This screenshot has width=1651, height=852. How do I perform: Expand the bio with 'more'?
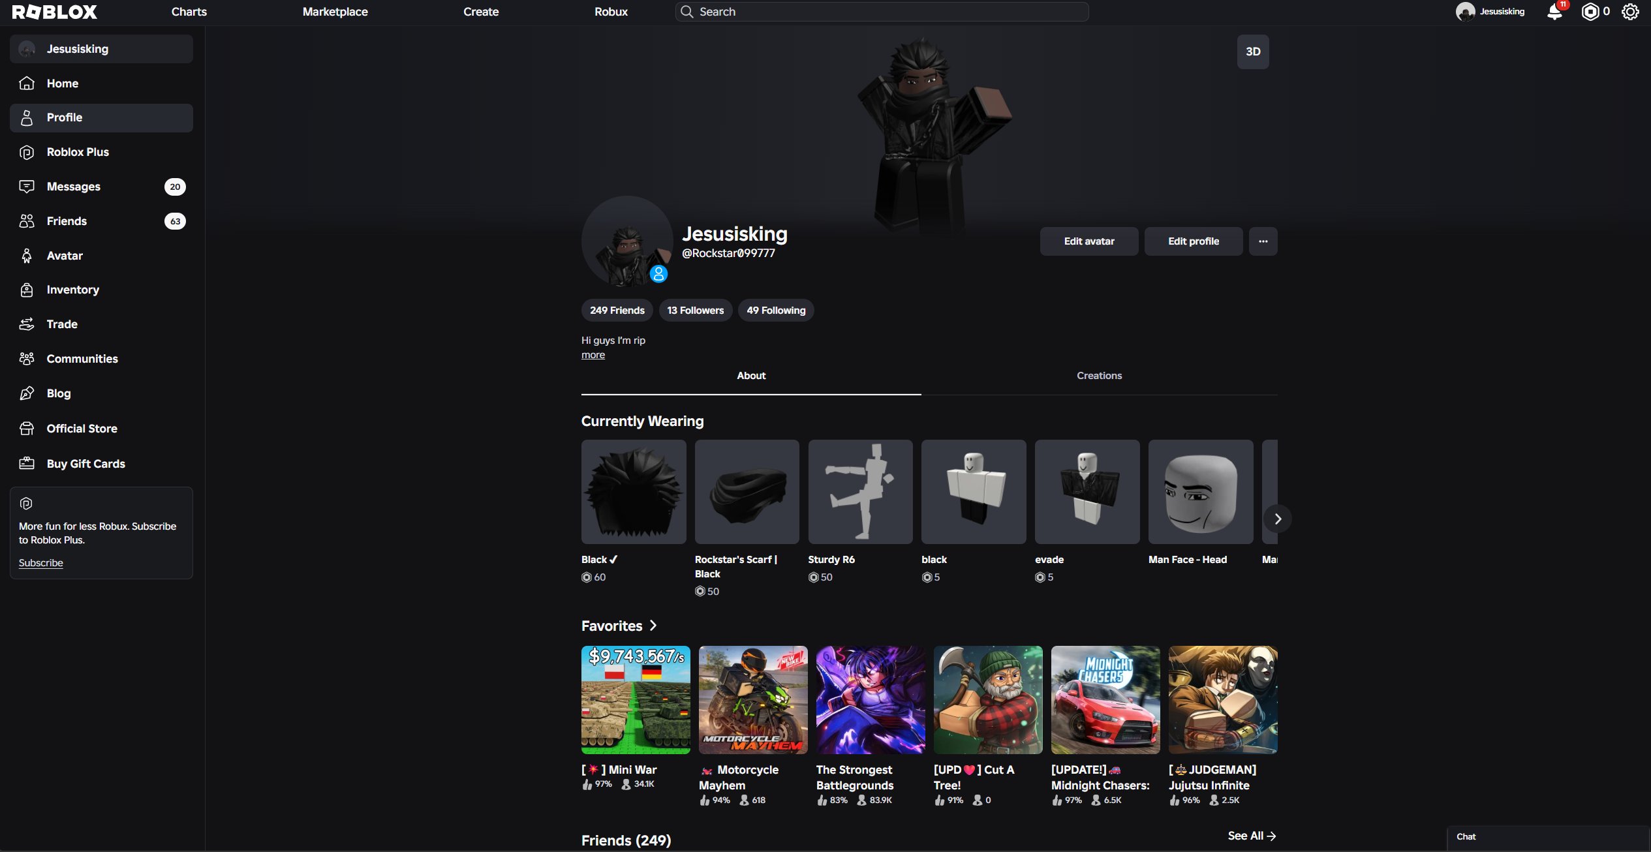click(593, 355)
